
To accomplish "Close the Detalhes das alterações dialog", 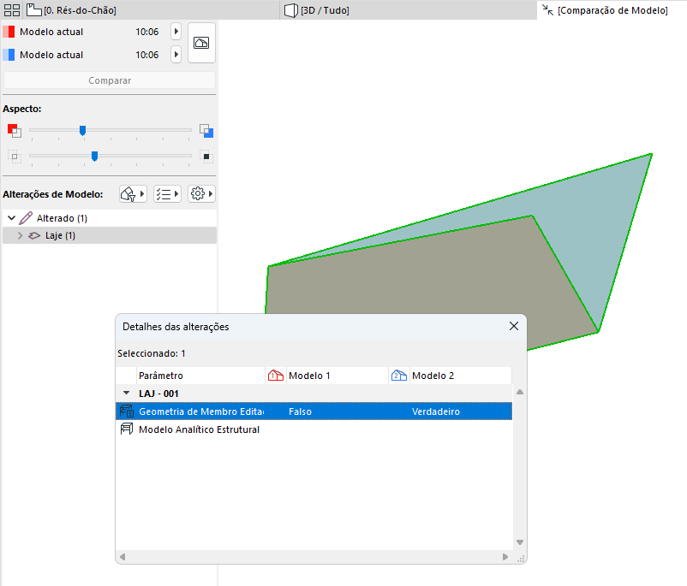I will pos(514,326).
